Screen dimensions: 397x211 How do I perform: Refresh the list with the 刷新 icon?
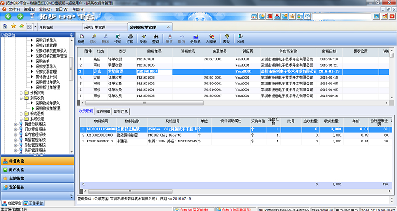click(x=143, y=38)
